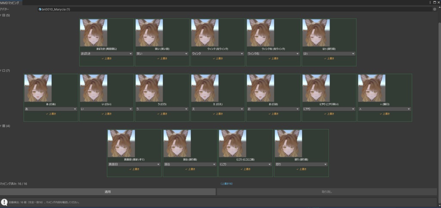Toggle 上書き on the お card
The image size is (441, 208).
[273, 114]
